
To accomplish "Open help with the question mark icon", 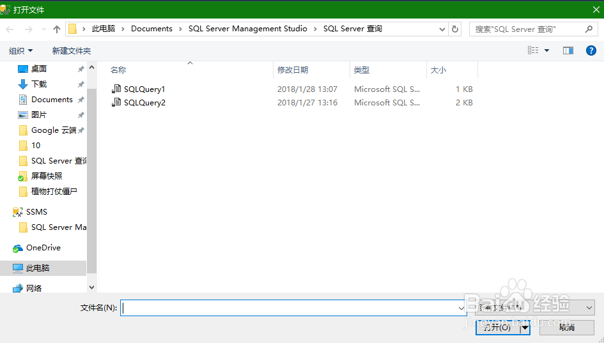I will coord(591,50).
